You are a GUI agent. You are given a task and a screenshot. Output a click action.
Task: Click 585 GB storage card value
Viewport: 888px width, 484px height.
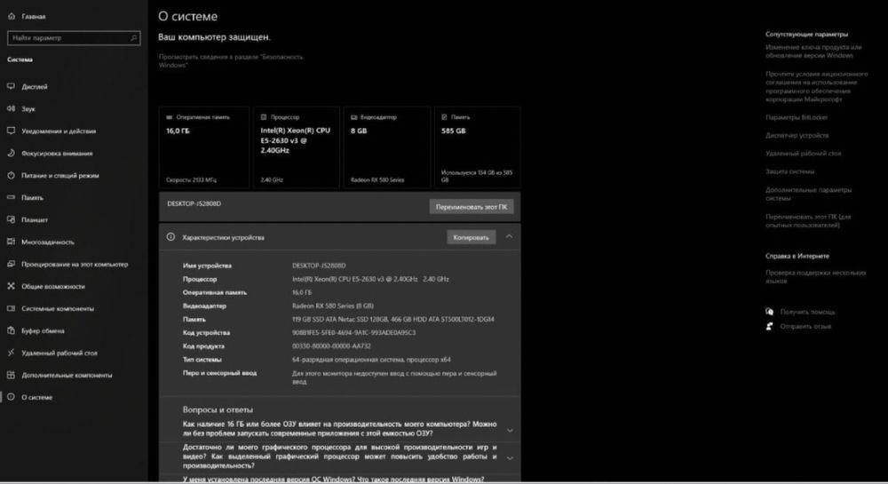[454, 131]
